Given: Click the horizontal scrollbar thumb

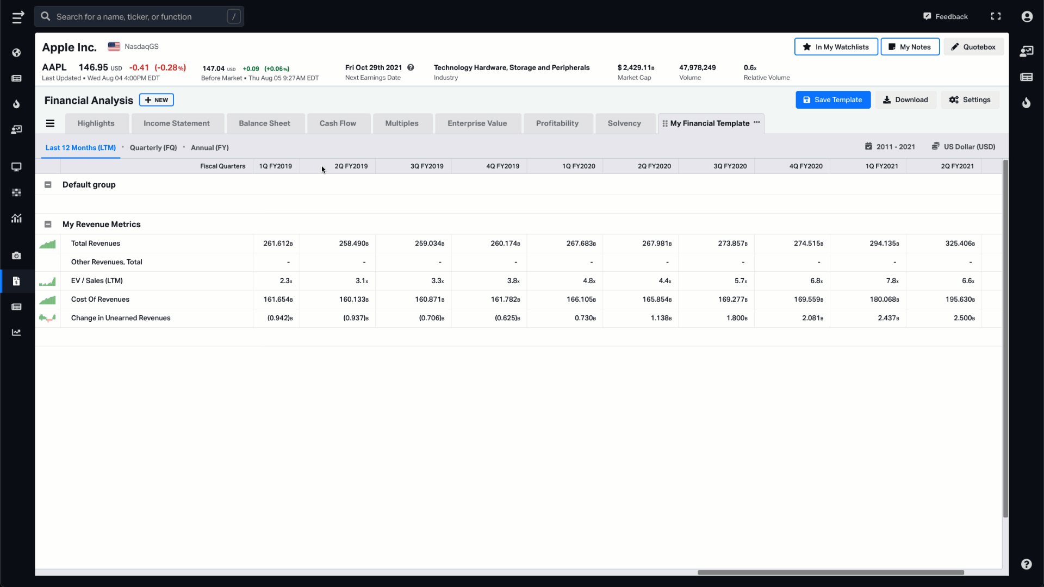Looking at the screenshot, I should point(831,572).
